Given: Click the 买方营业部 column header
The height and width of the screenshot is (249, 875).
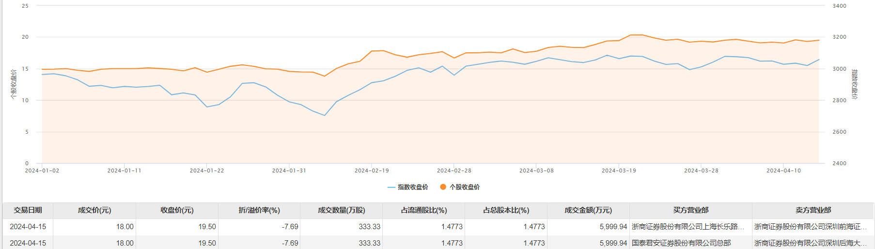Looking at the screenshot, I should pyautogui.click(x=691, y=210).
